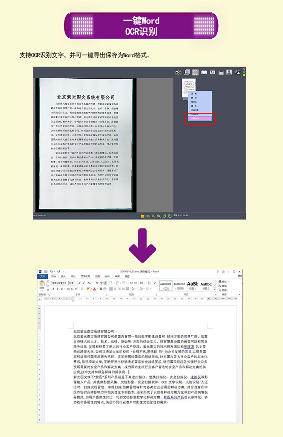283x437 pixels.
Task: Zoom in on the scanned document
Action: pos(153,216)
